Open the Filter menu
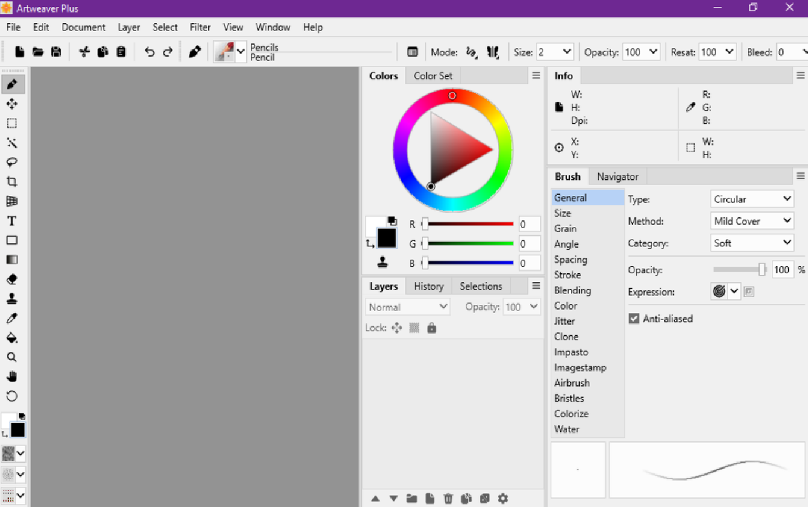The image size is (808, 507). tap(200, 27)
